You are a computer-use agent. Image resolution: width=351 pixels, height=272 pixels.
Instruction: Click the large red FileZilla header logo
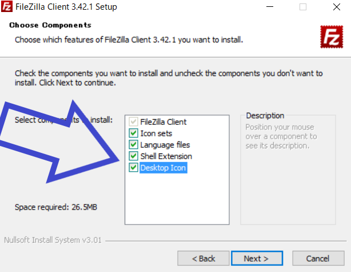click(332, 37)
